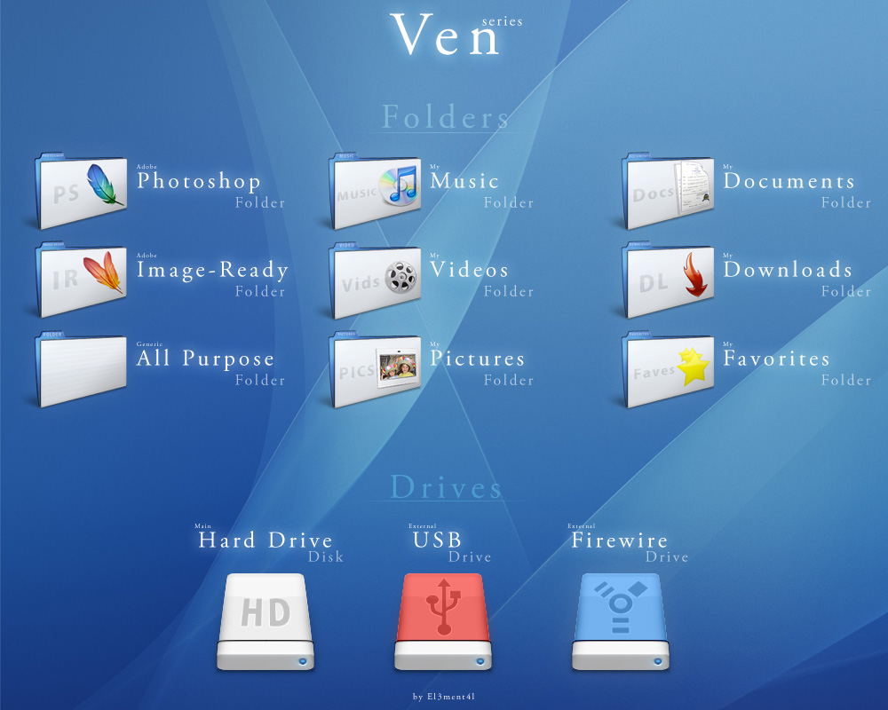
Task: Click the 'by El3ment4l' credit text
Action: (x=444, y=697)
